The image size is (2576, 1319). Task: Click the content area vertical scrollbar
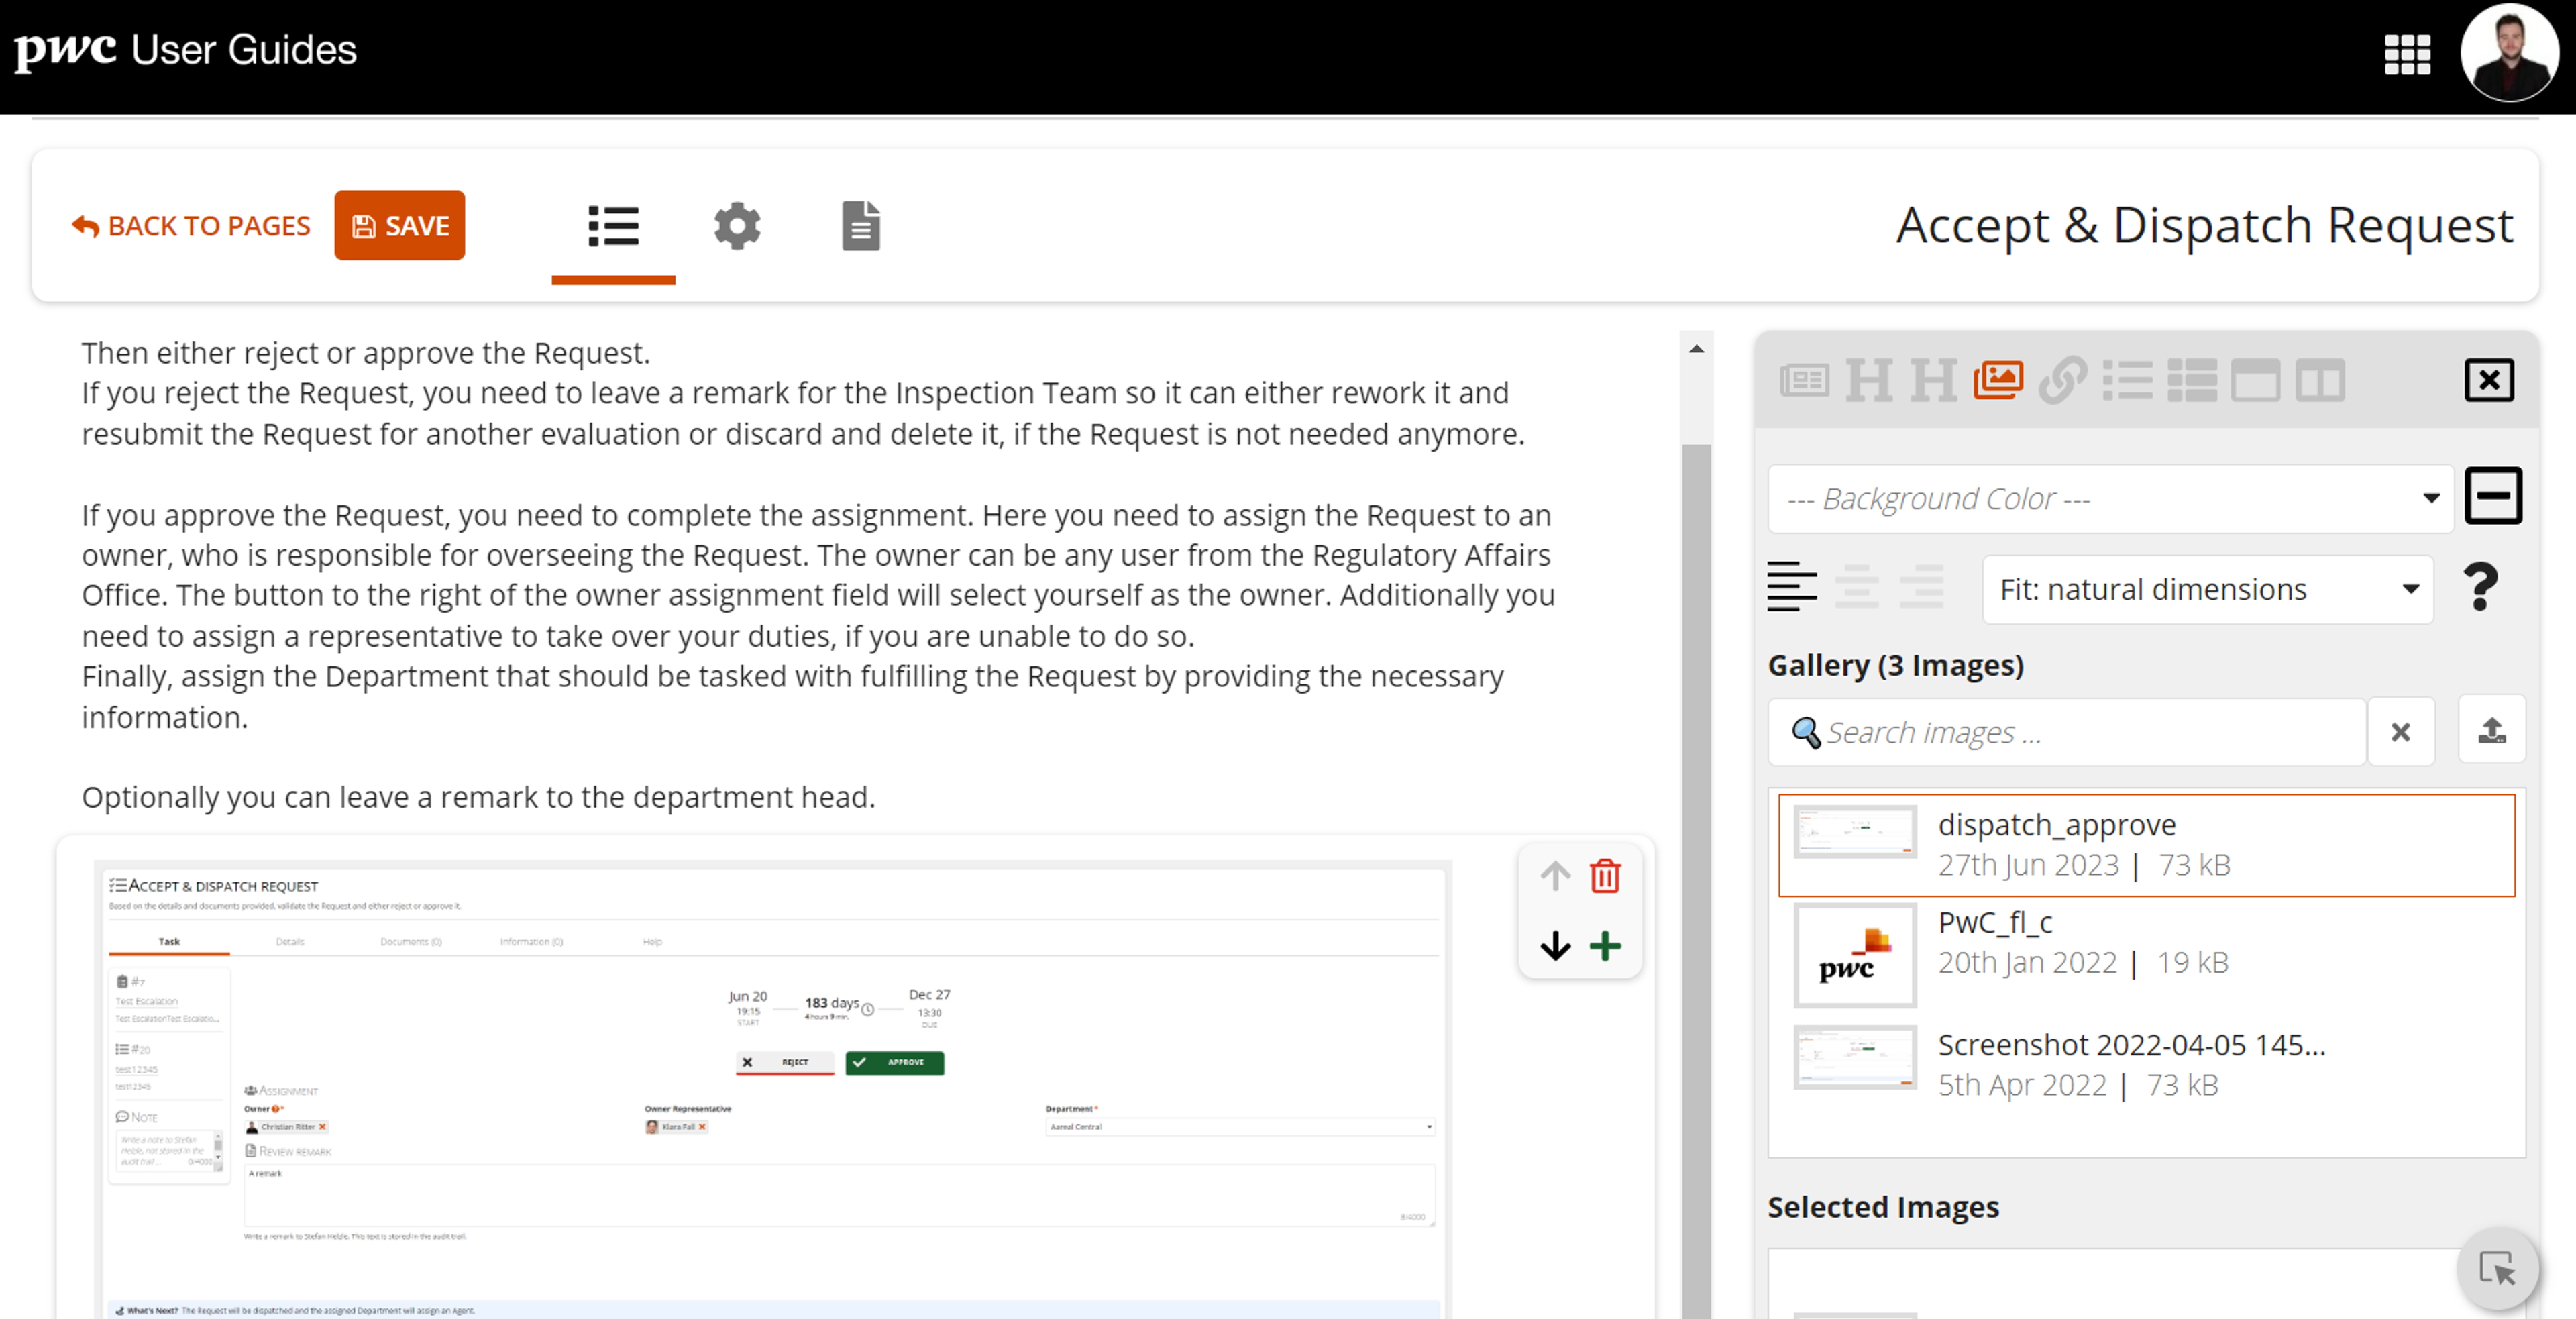coord(1696,880)
